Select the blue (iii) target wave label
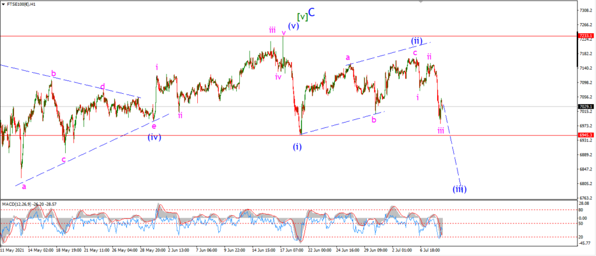Viewport: 596px width, 256px height. click(459, 189)
